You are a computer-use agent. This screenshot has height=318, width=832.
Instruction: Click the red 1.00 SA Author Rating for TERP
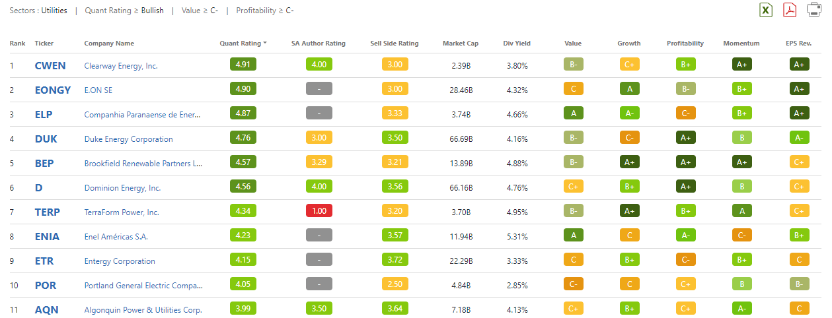tap(319, 212)
